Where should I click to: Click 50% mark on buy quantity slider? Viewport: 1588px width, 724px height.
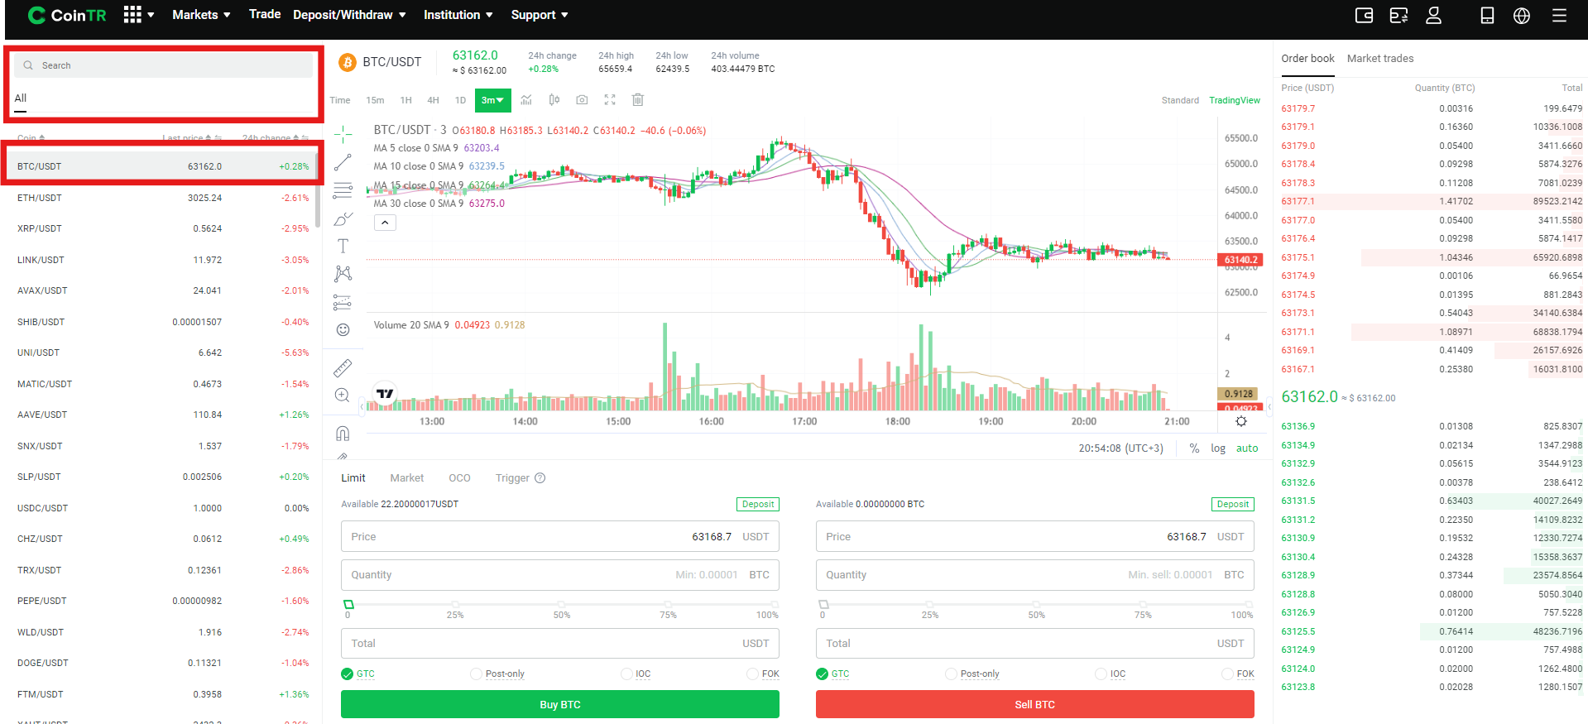coord(562,605)
